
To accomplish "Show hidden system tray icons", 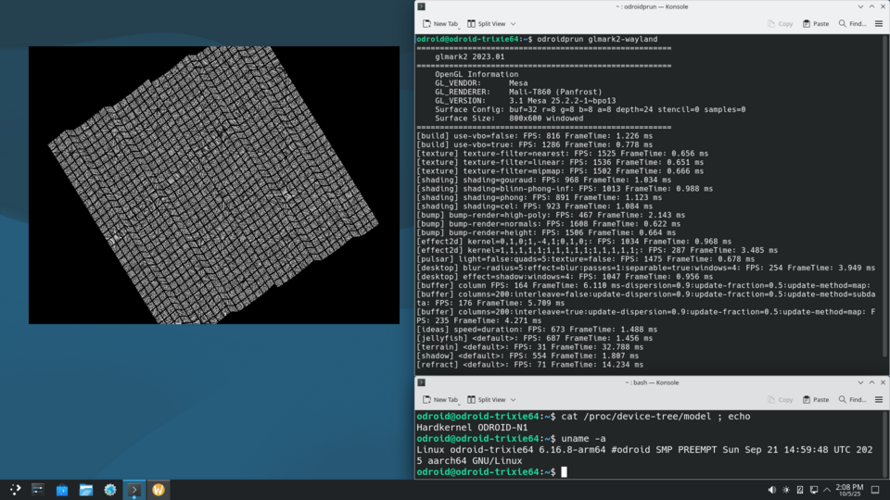I will click(828, 489).
